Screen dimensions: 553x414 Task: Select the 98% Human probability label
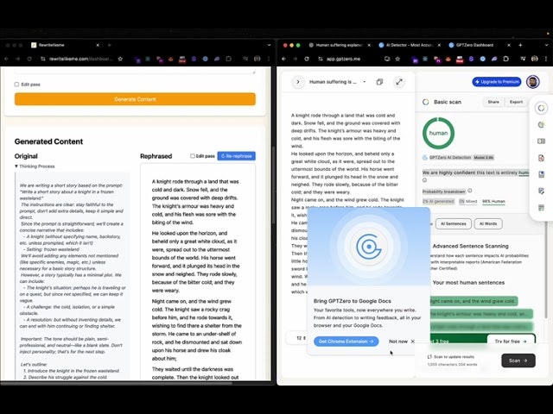tap(493, 201)
